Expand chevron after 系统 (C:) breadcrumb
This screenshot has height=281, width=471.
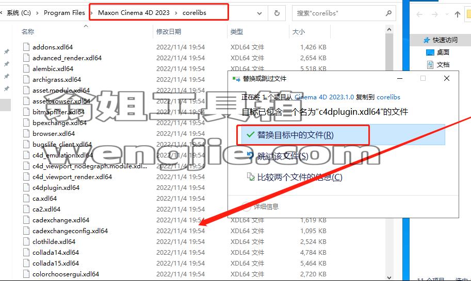(x=37, y=13)
